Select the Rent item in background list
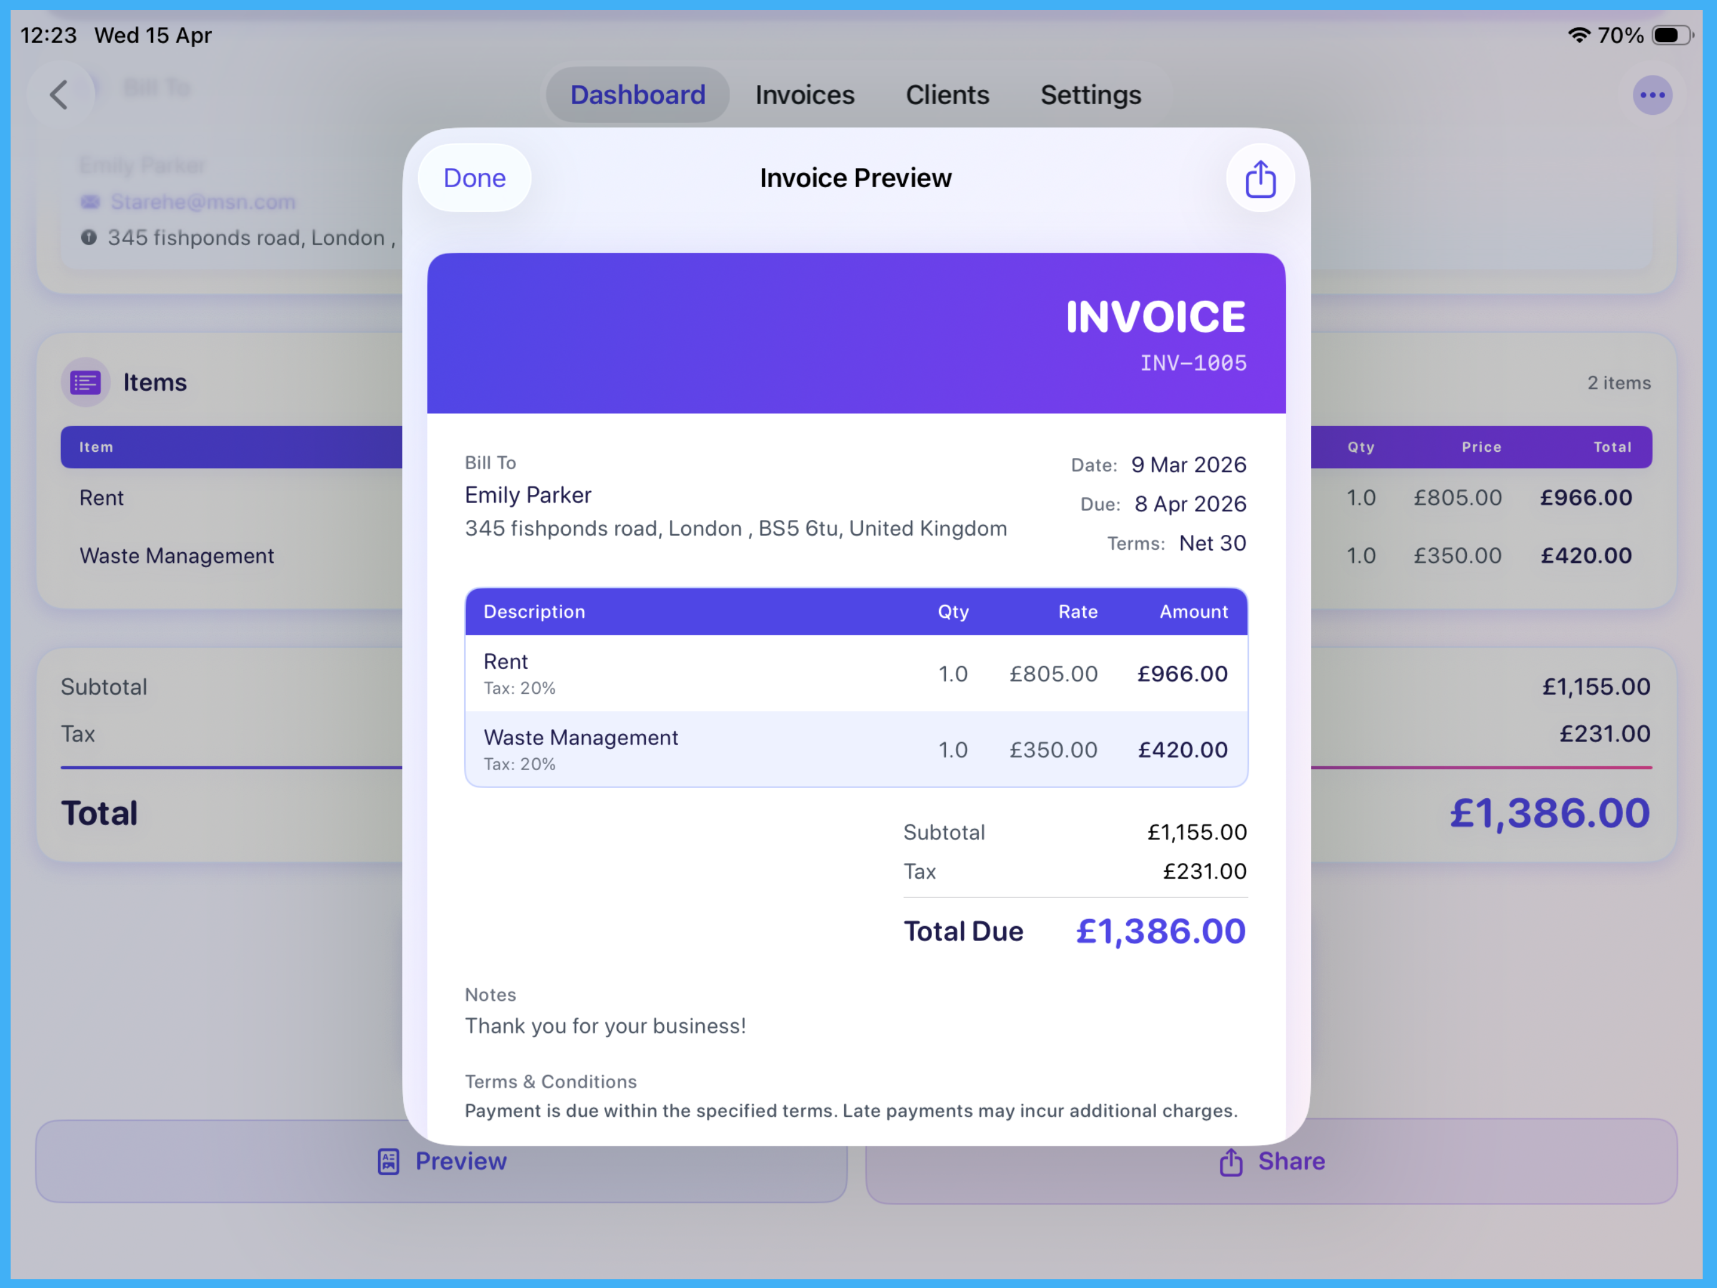The width and height of the screenshot is (1717, 1288). click(101, 497)
